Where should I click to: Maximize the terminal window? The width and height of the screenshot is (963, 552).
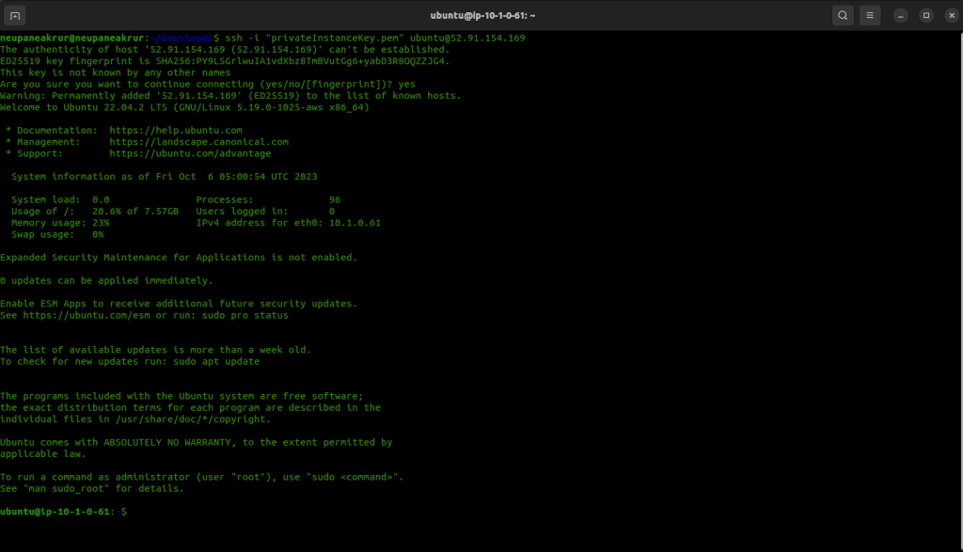coord(925,15)
